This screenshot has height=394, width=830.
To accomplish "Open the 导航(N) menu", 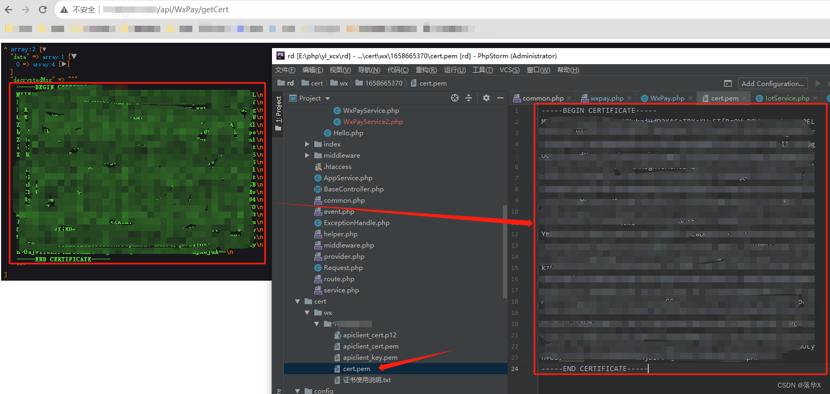I will 369,70.
